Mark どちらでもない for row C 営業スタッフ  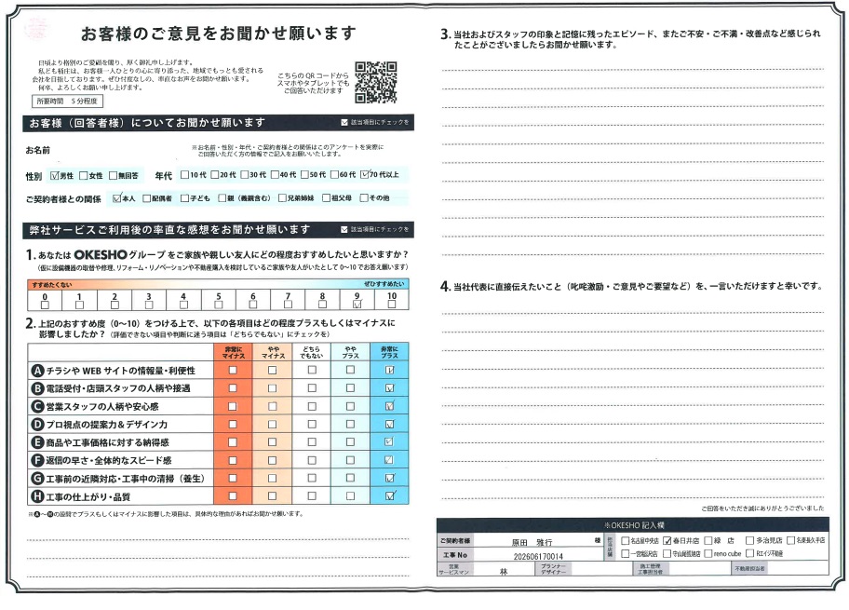click(312, 406)
